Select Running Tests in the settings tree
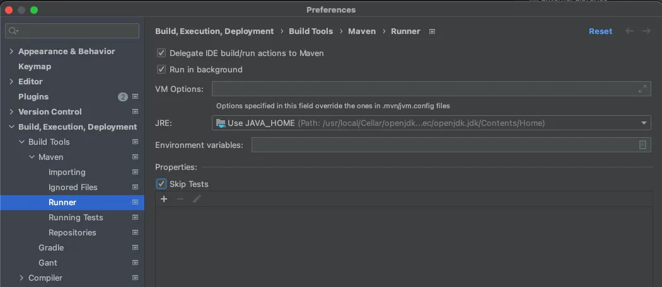The width and height of the screenshot is (662, 287). (76, 218)
